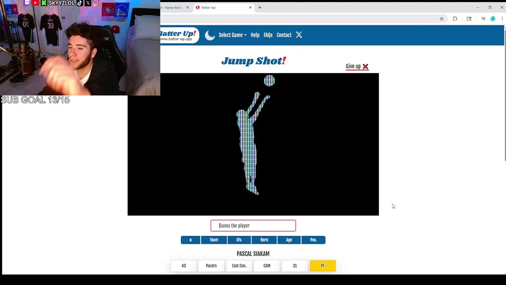This screenshot has width=506, height=285.
Task: Click the # column header
Action: pyautogui.click(x=191, y=240)
